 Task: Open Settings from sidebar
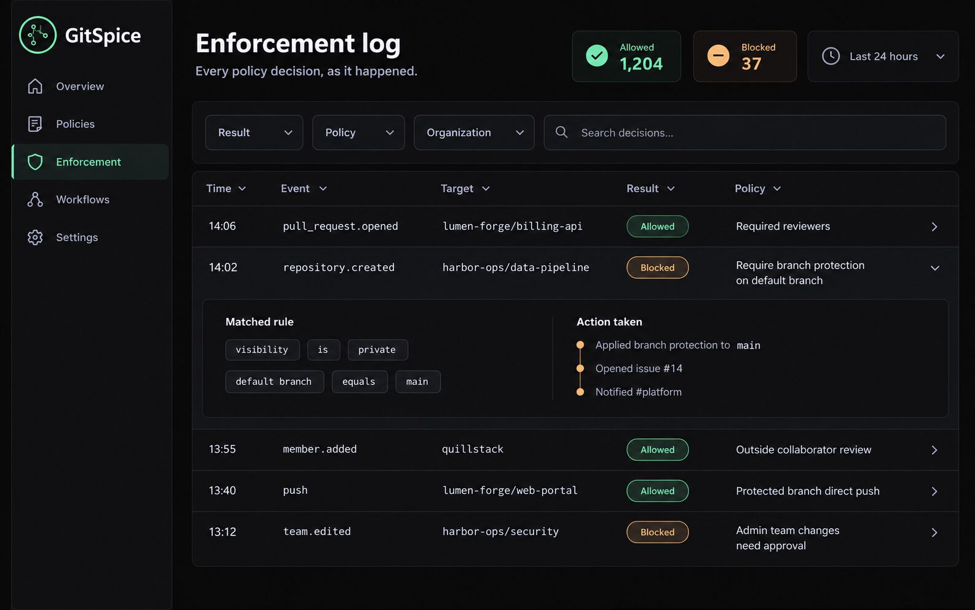[90, 237]
